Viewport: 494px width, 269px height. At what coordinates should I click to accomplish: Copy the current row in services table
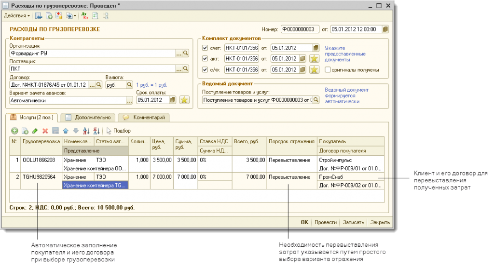pyautogui.click(x=25, y=131)
